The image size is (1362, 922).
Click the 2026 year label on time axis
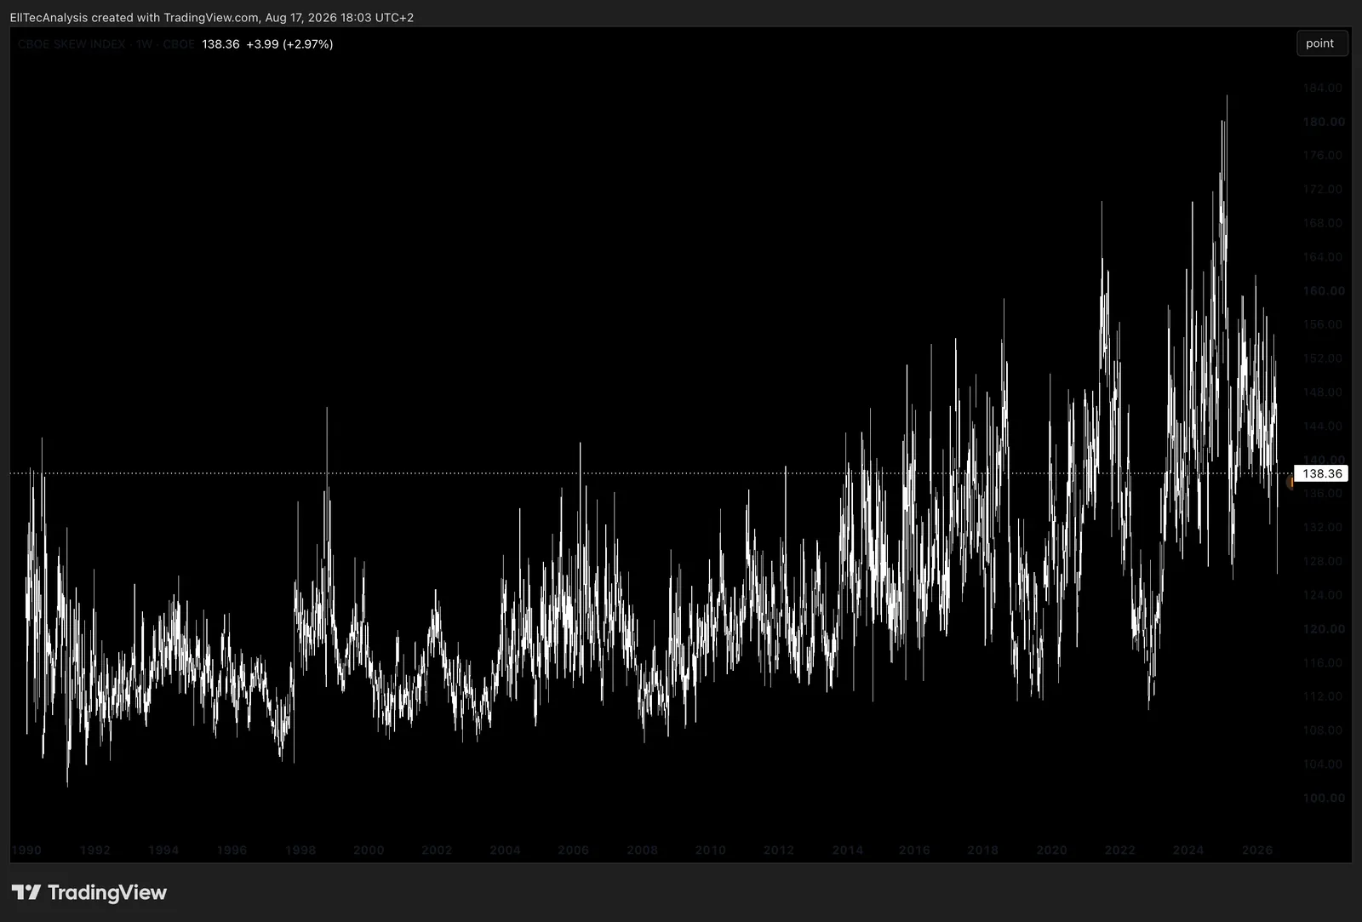[1257, 850]
